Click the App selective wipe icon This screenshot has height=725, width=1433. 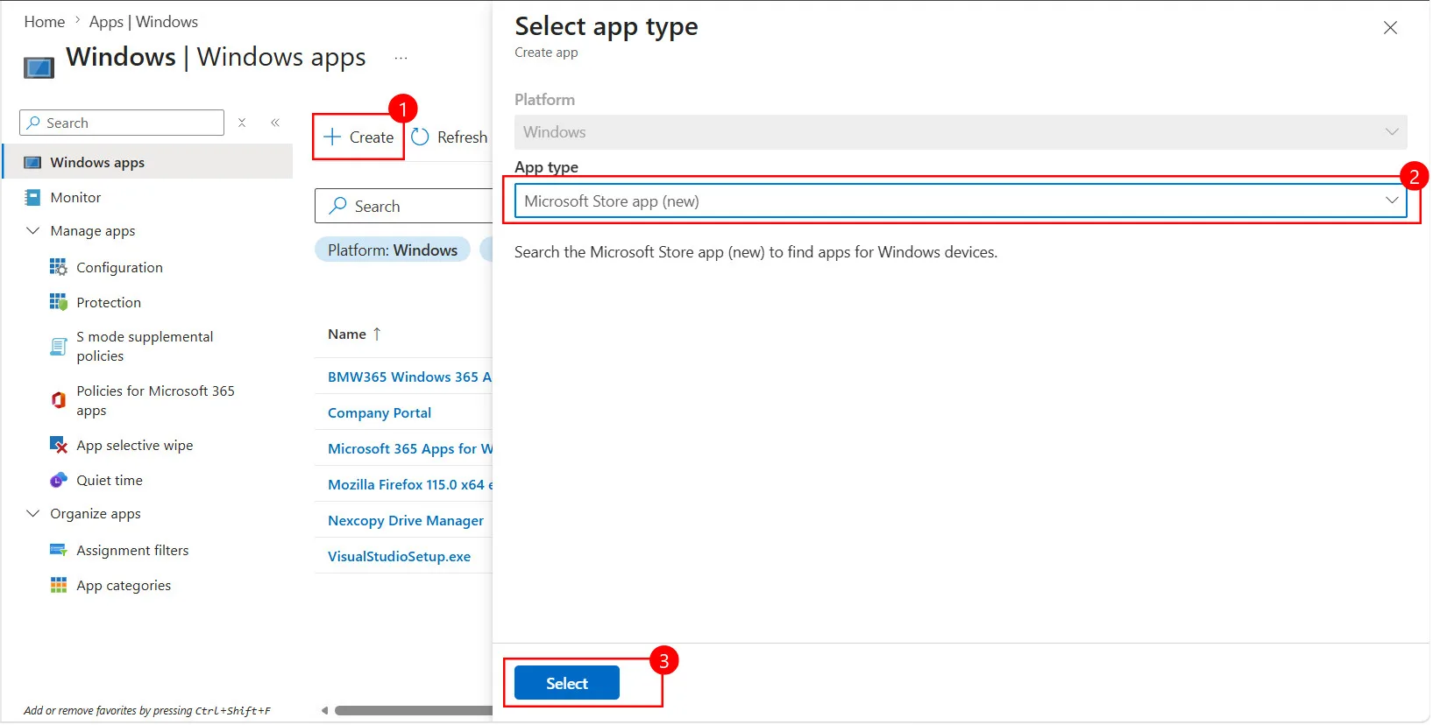point(59,445)
